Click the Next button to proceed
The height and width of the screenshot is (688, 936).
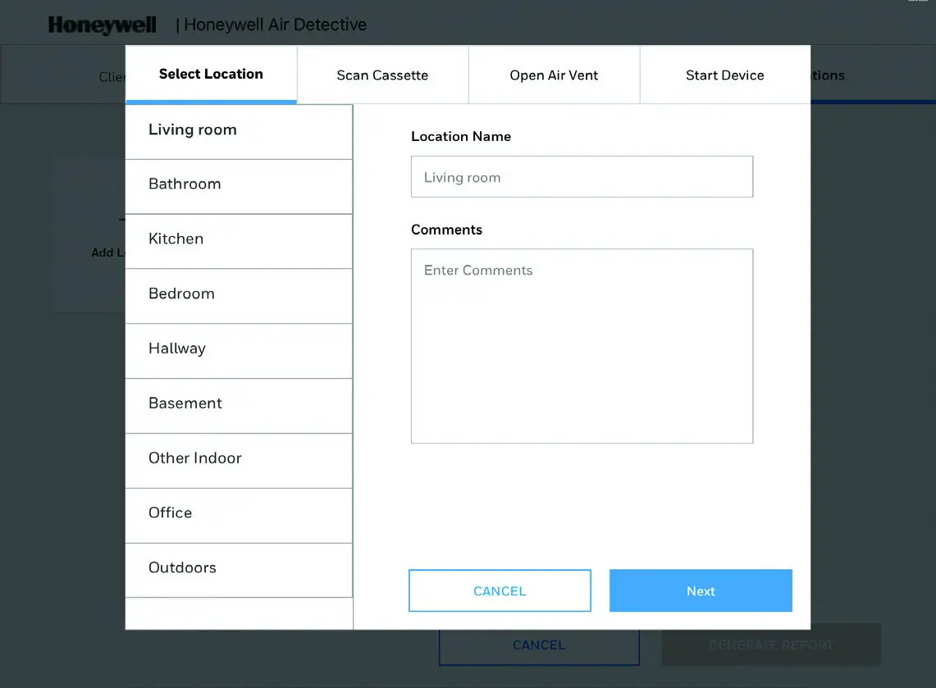click(x=700, y=590)
